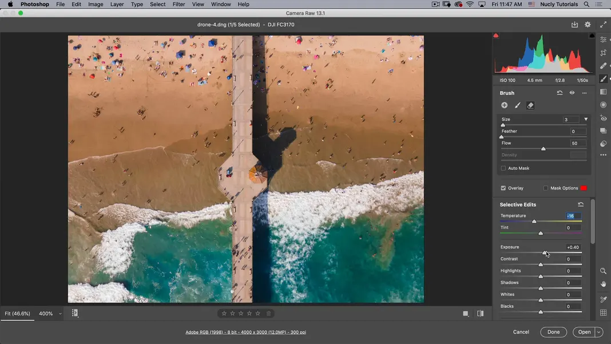Select the Zoom magnifier tool

coord(603,271)
